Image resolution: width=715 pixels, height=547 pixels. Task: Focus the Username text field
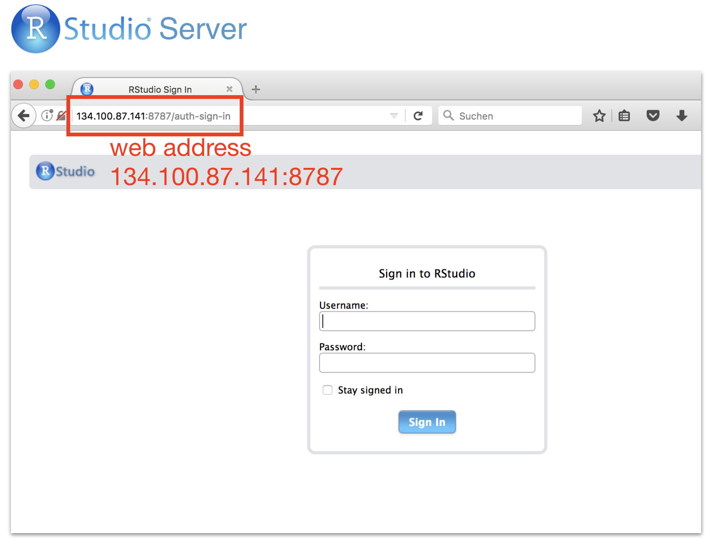coord(427,321)
